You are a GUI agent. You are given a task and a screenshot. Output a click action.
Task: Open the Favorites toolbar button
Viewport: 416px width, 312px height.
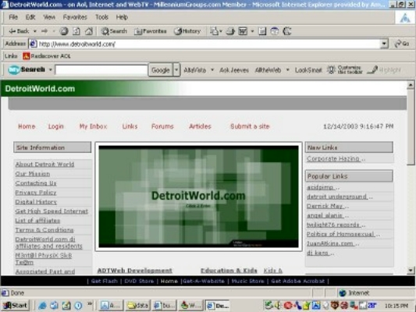pyautogui.click(x=151, y=31)
